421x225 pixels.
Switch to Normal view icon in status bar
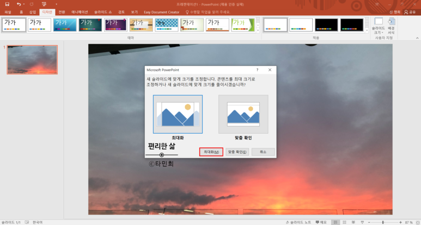pyautogui.click(x=335, y=222)
